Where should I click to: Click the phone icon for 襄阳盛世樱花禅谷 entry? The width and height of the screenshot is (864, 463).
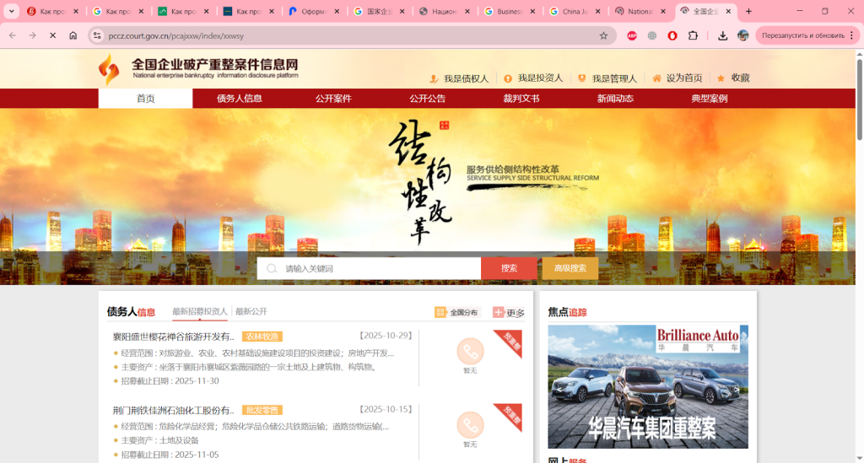[x=470, y=351]
